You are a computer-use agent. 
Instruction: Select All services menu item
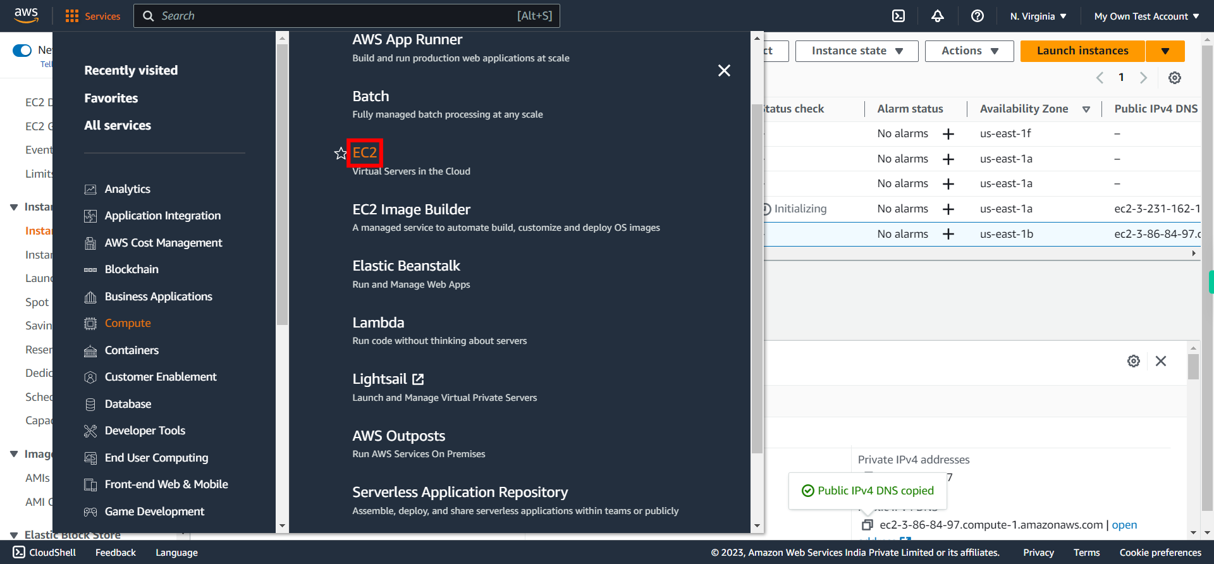tap(118, 125)
